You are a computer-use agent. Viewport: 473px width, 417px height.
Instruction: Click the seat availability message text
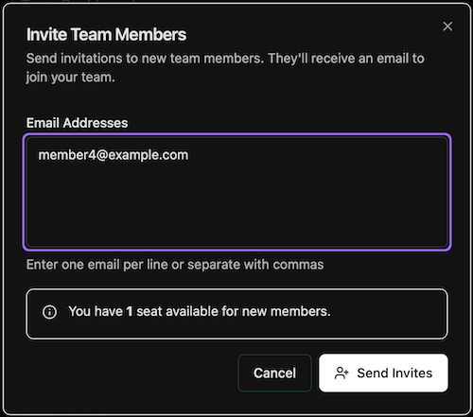pos(200,311)
